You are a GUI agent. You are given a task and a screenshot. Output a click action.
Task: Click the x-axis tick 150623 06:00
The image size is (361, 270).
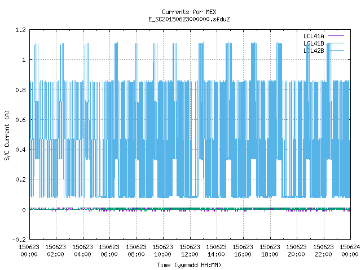click(109, 251)
